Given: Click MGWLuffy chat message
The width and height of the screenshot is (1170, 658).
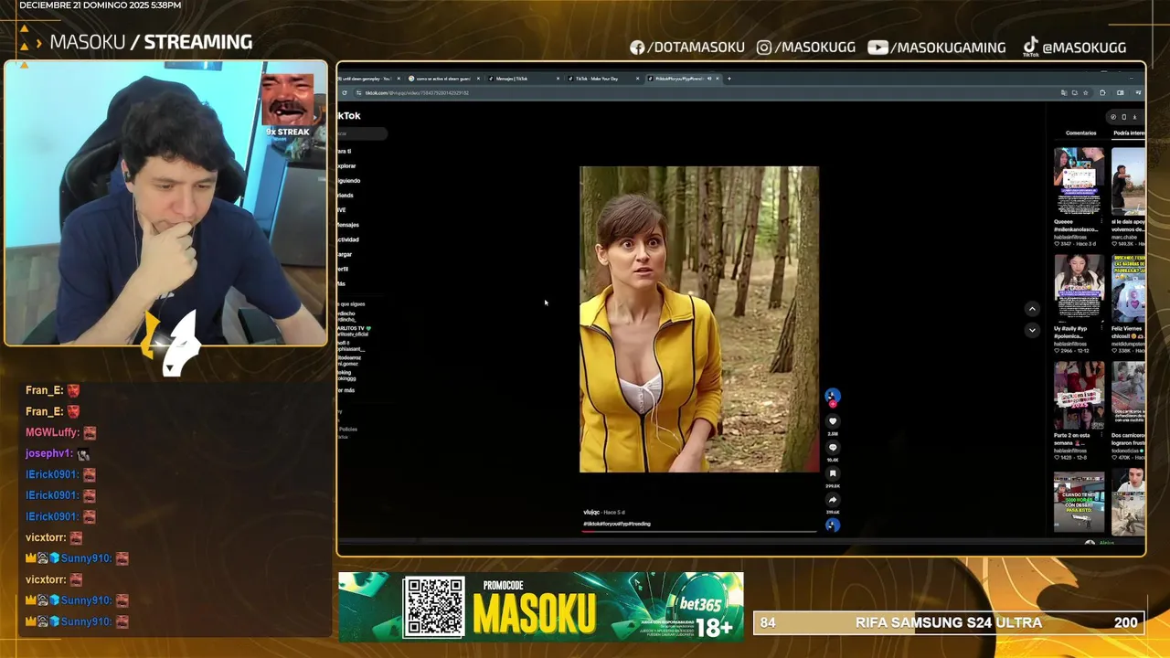Looking at the screenshot, I should point(60,432).
